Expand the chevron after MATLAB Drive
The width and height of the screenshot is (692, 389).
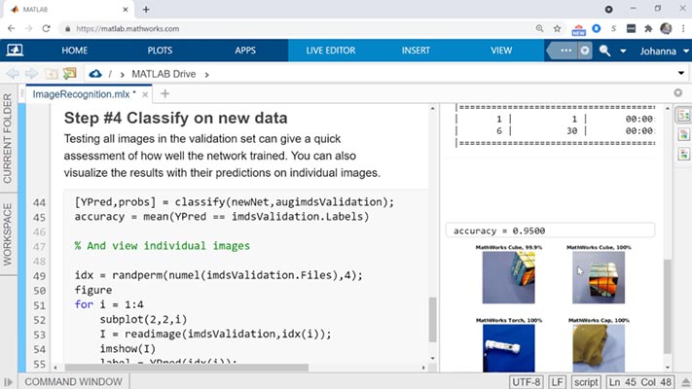coord(206,75)
